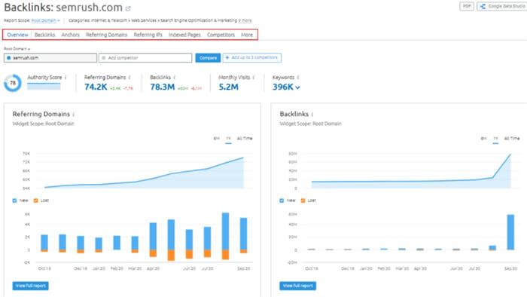Click the Authority Score info icon

pos(65,78)
